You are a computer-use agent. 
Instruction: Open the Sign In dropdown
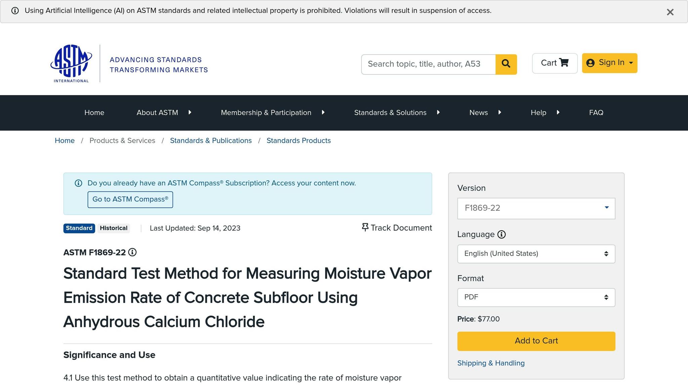609,63
